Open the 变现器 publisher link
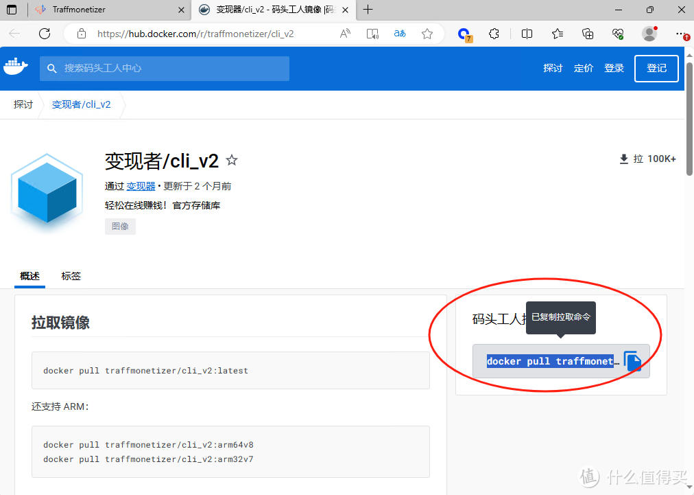The height and width of the screenshot is (495, 694). [141, 186]
